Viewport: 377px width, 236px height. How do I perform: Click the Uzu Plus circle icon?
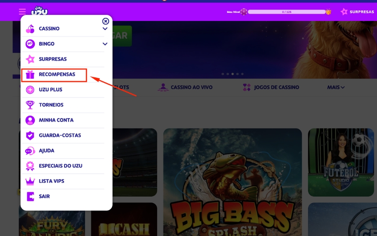pyautogui.click(x=30, y=90)
